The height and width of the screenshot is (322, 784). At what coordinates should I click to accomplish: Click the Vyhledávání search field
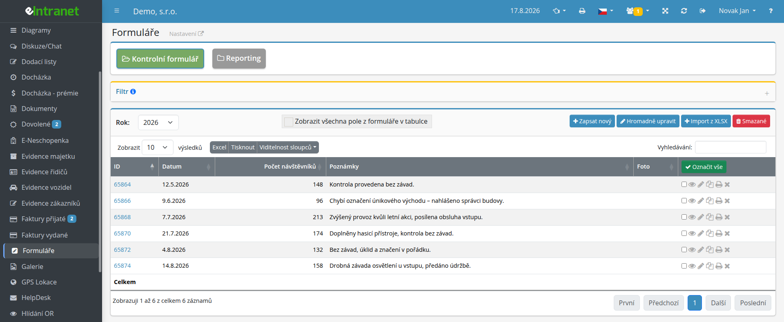731,147
